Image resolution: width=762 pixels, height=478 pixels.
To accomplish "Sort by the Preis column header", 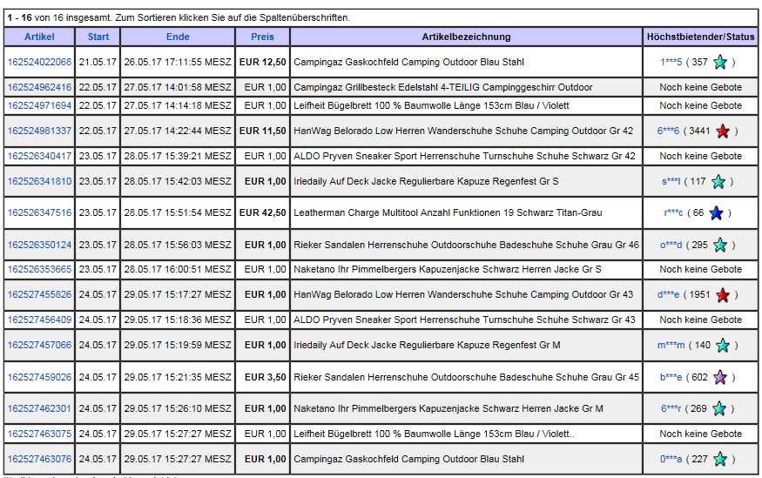I will 262,37.
